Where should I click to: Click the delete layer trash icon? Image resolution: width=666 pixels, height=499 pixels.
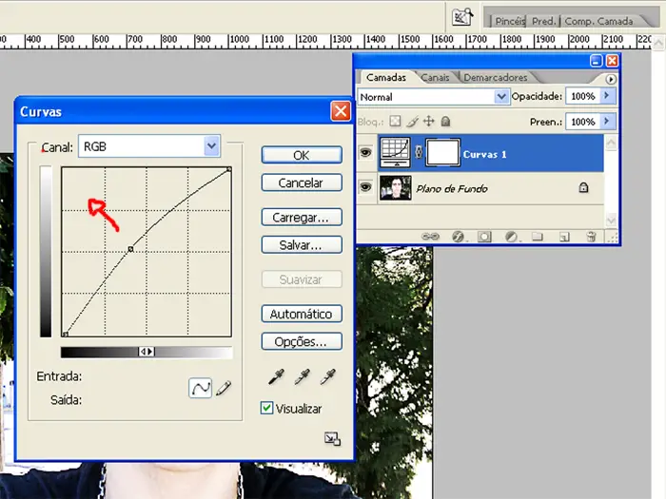point(591,236)
